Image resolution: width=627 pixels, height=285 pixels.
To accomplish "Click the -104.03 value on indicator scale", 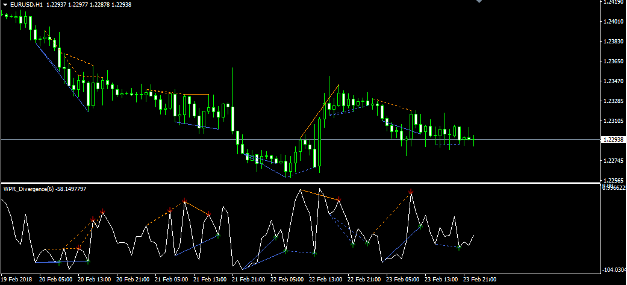I will (613, 269).
